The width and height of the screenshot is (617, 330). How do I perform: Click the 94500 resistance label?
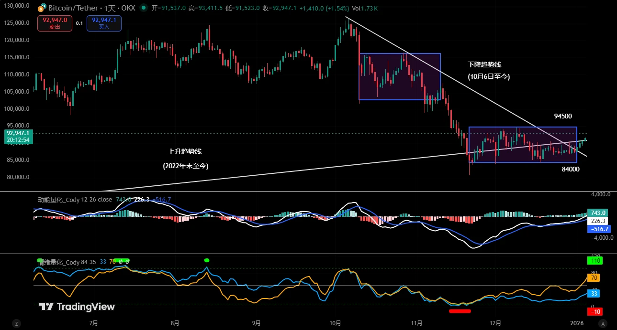[x=563, y=116]
